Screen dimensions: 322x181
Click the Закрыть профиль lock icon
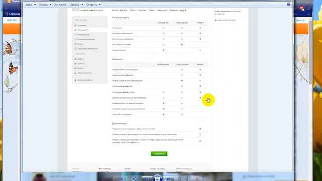tap(75, 80)
